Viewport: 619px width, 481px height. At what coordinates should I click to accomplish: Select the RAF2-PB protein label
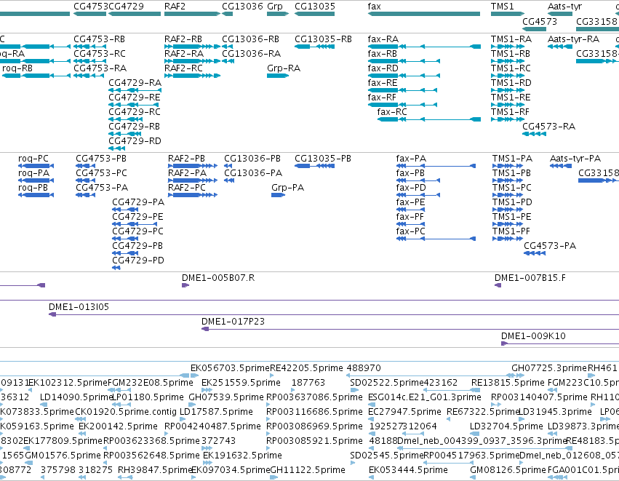tap(186, 159)
